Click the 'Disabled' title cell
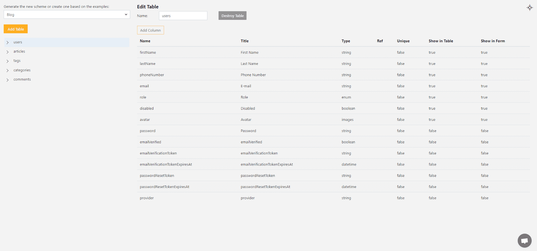The width and height of the screenshot is (537, 251). tap(248, 108)
